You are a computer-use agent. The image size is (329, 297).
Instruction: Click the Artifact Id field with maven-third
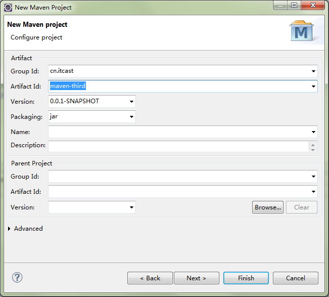point(177,87)
